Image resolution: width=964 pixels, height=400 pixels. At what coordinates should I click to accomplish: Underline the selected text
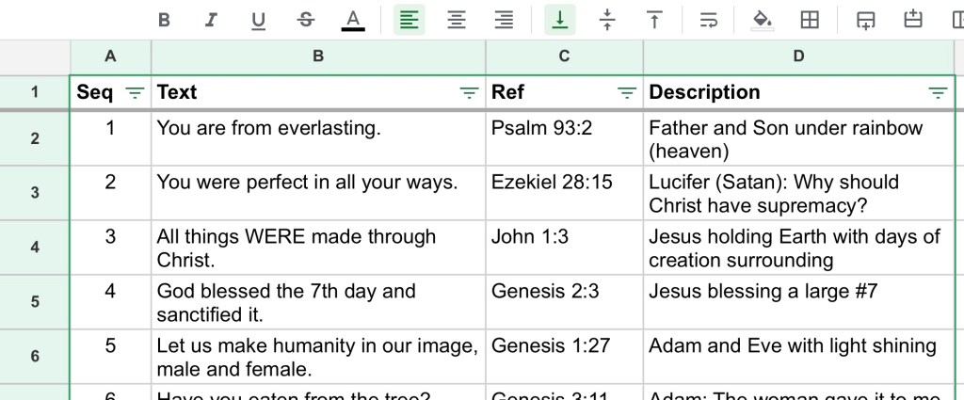pos(258,20)
